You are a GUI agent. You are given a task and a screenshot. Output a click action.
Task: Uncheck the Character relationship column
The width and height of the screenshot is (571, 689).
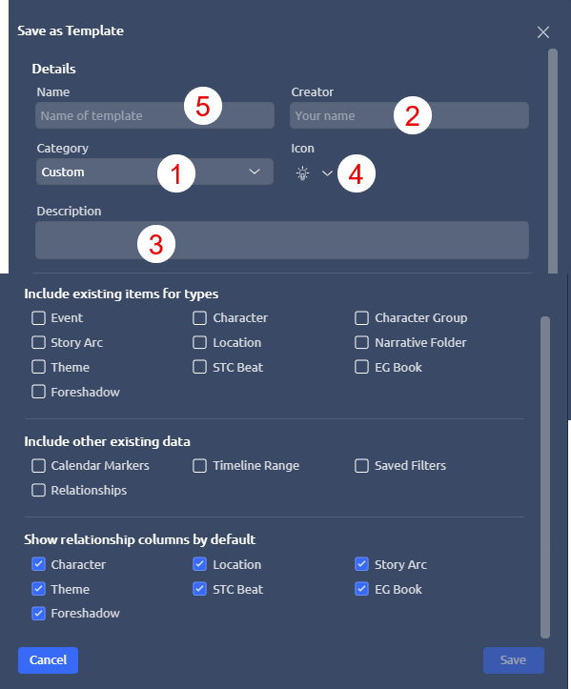tap(38, 564)
